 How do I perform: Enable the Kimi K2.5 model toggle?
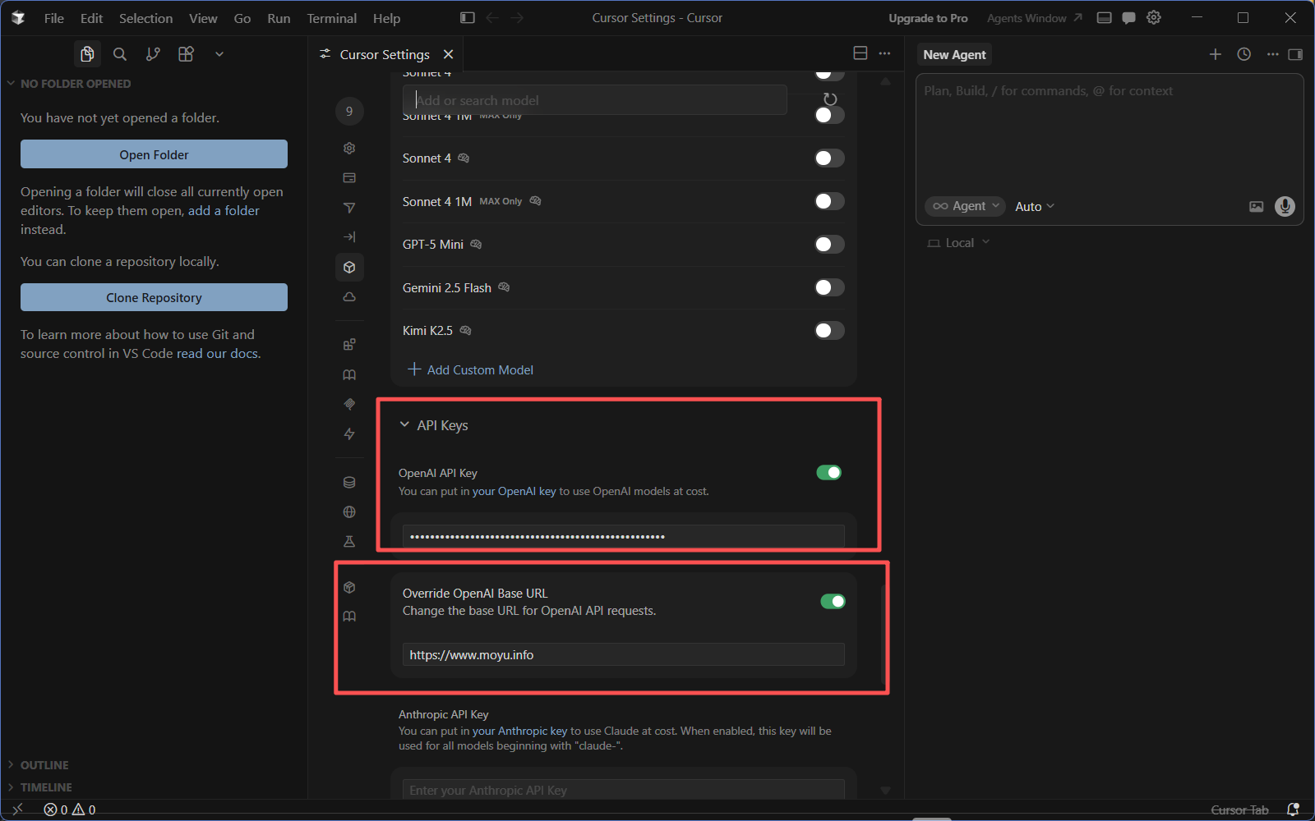[x=829, y=331]
